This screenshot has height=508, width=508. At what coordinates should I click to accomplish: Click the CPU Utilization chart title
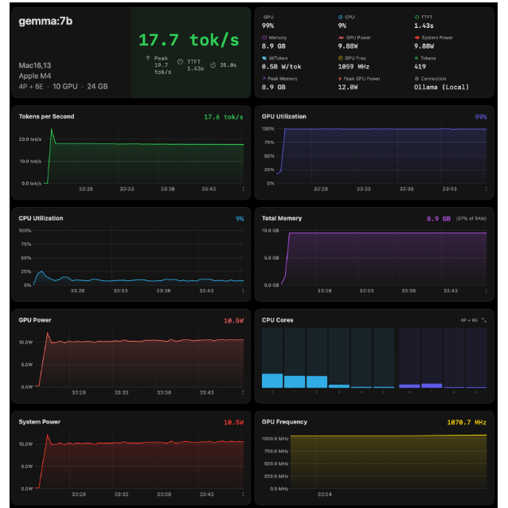tap(41, 218)
